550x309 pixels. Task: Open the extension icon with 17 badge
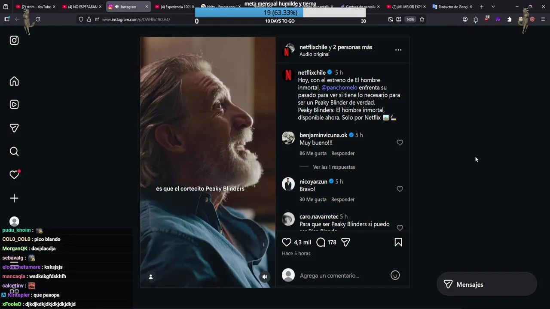[x=487, y=19]
